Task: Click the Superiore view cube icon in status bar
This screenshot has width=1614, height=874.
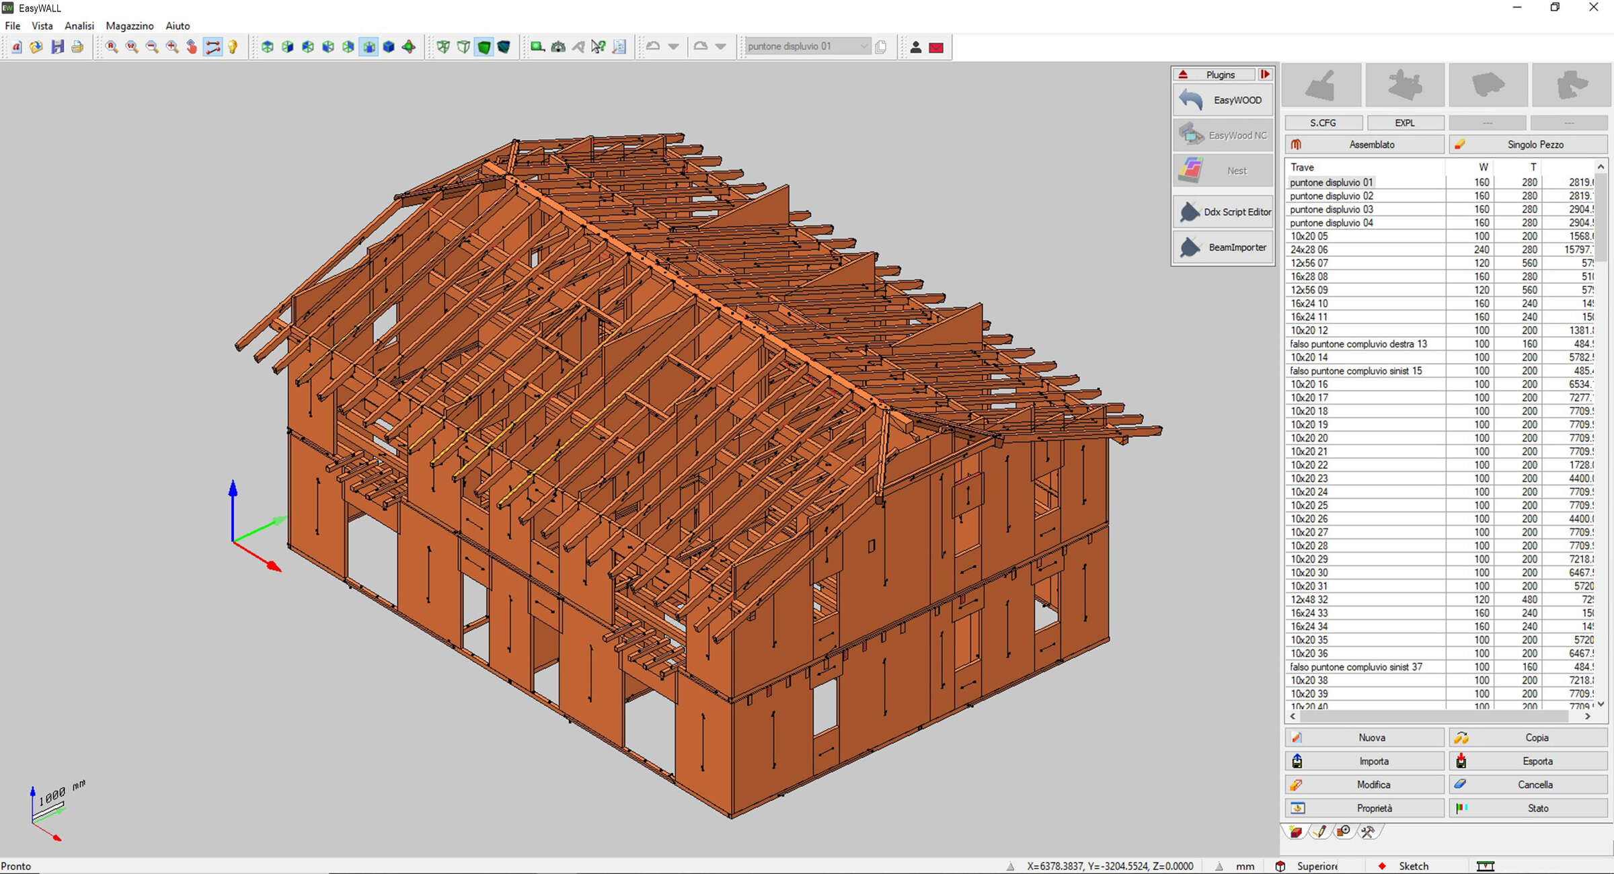Action: point(1280,866)
